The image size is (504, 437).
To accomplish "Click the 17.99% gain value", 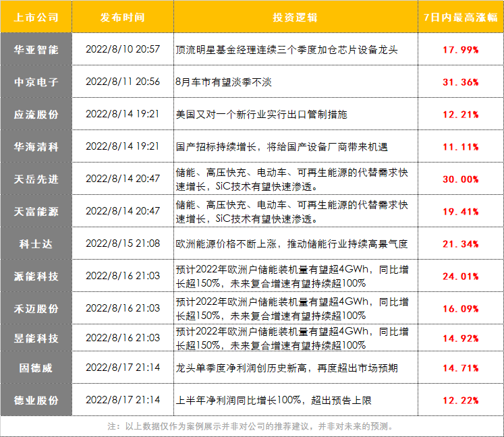I will [x=461, y=50].
